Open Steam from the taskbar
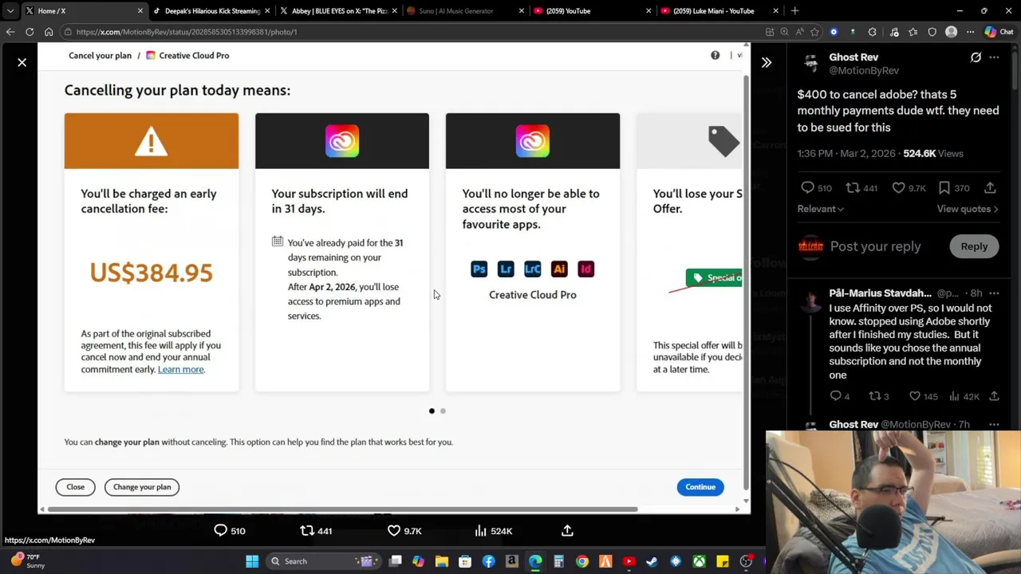Screen dimensions: 1021x574 [x=652, y=561]
